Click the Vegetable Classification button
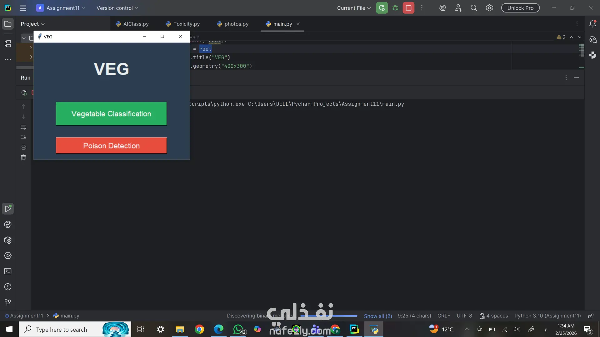Screen dimensions: 600x337 point(111,114)
